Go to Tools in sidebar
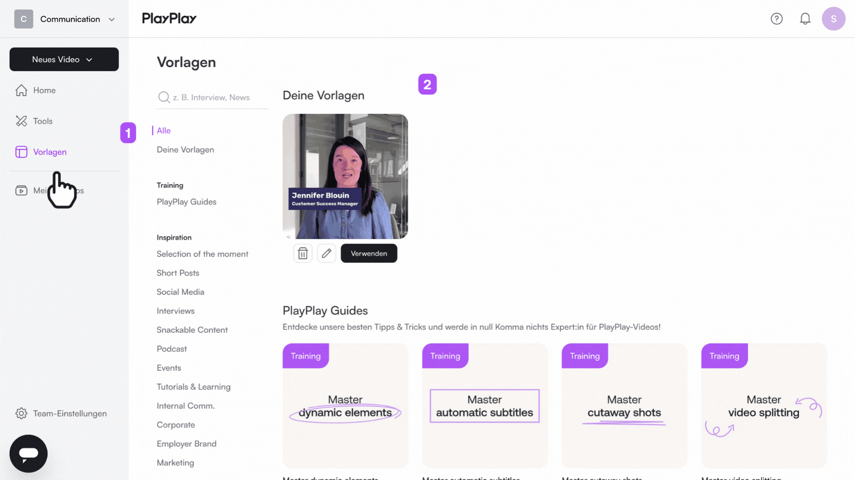The height and width of the screenshot is (480, 855). tap(43, 121)
